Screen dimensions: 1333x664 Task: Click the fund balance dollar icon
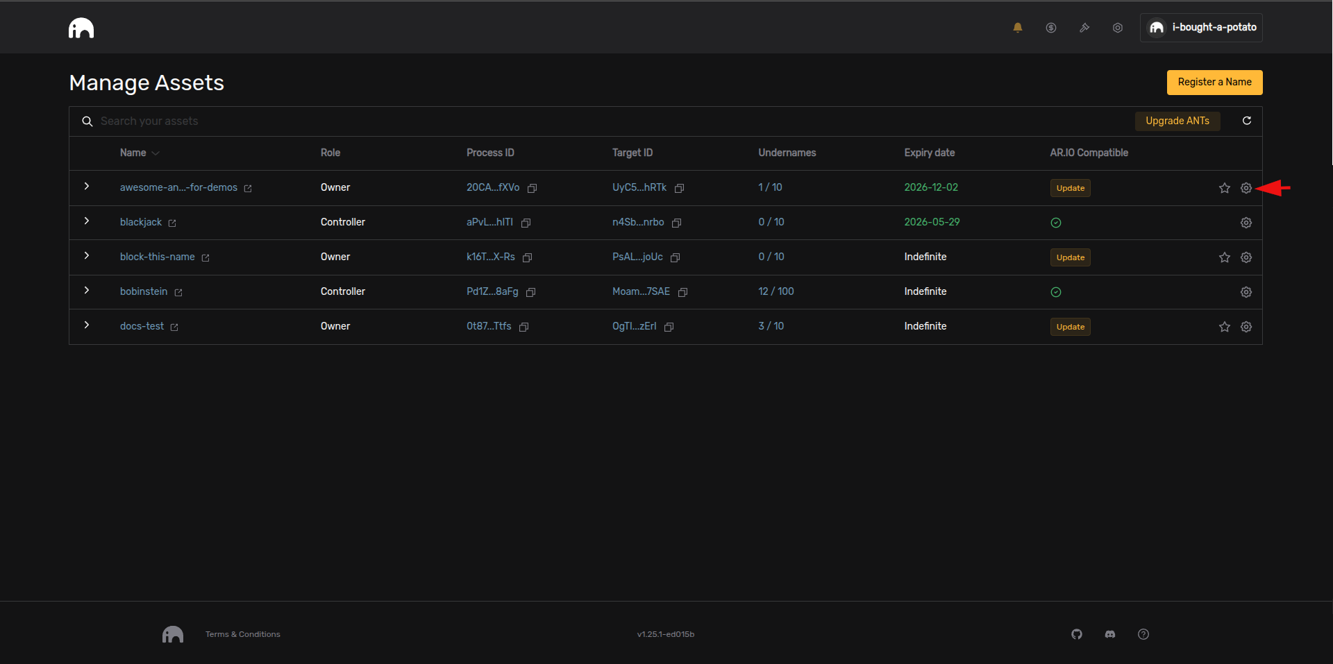(x=1050, y=28)
